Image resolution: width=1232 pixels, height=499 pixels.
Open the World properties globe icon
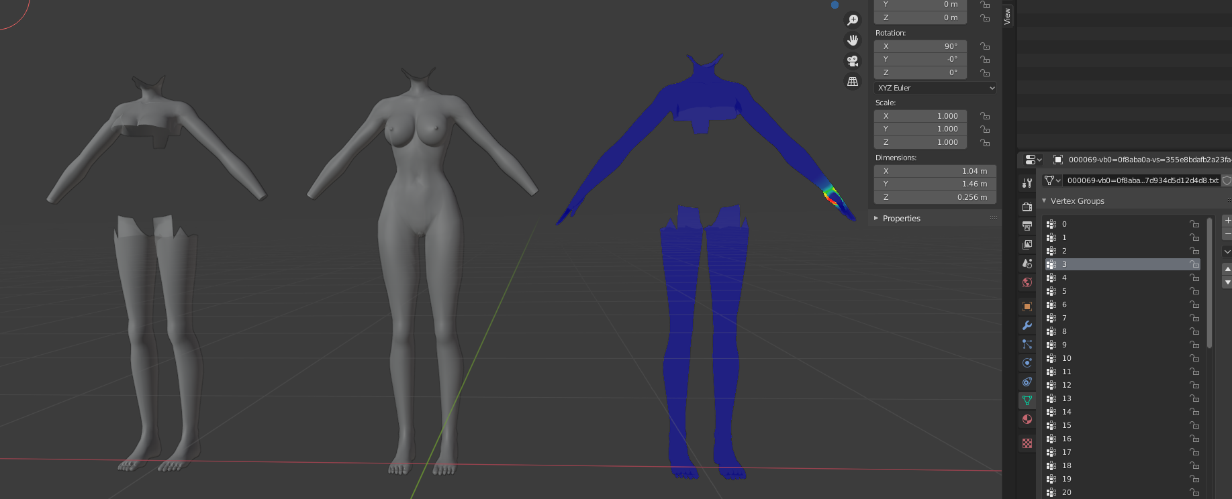[x=1027, y=282]
